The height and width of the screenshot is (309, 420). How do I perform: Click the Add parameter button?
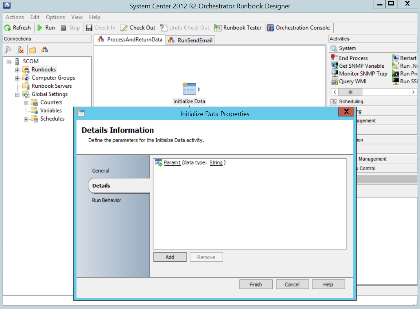(x=170, y=257)
